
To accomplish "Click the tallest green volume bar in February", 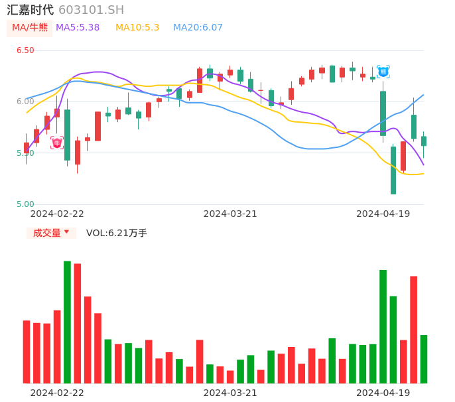I will (68, 322).
